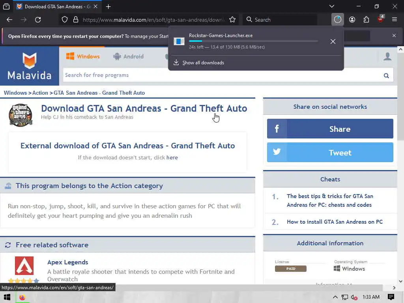The height and width of the screenshot is (303, 404).
Task: Reload the current page
Action: [38, 20]
